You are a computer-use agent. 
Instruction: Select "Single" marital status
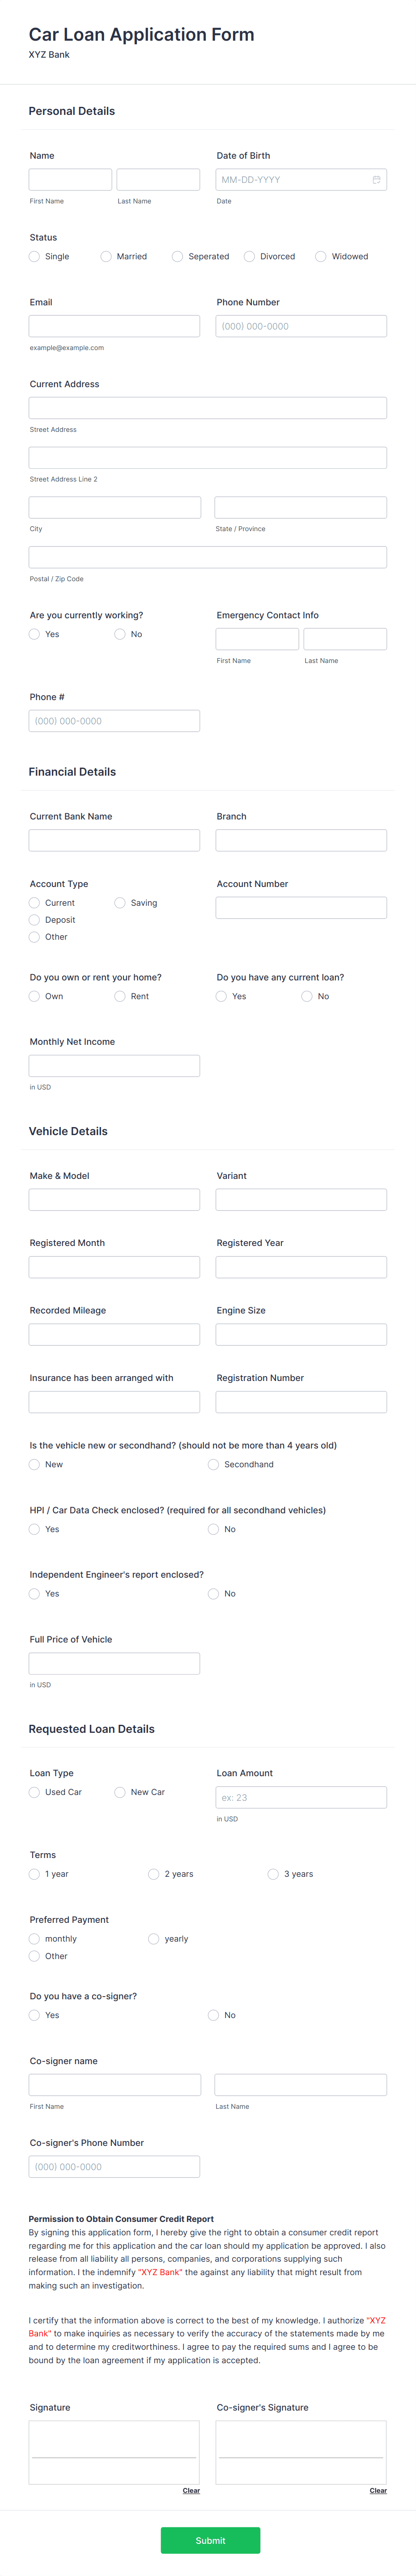tap(34, 256)
